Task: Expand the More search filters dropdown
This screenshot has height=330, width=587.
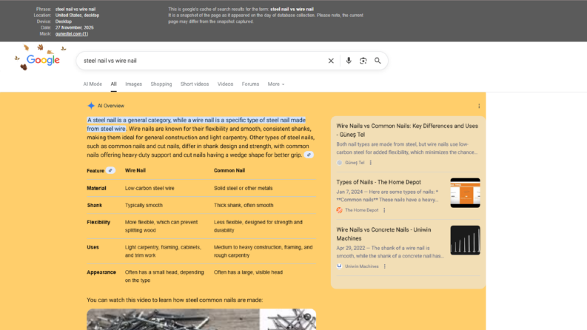Action: pos(276,84)
